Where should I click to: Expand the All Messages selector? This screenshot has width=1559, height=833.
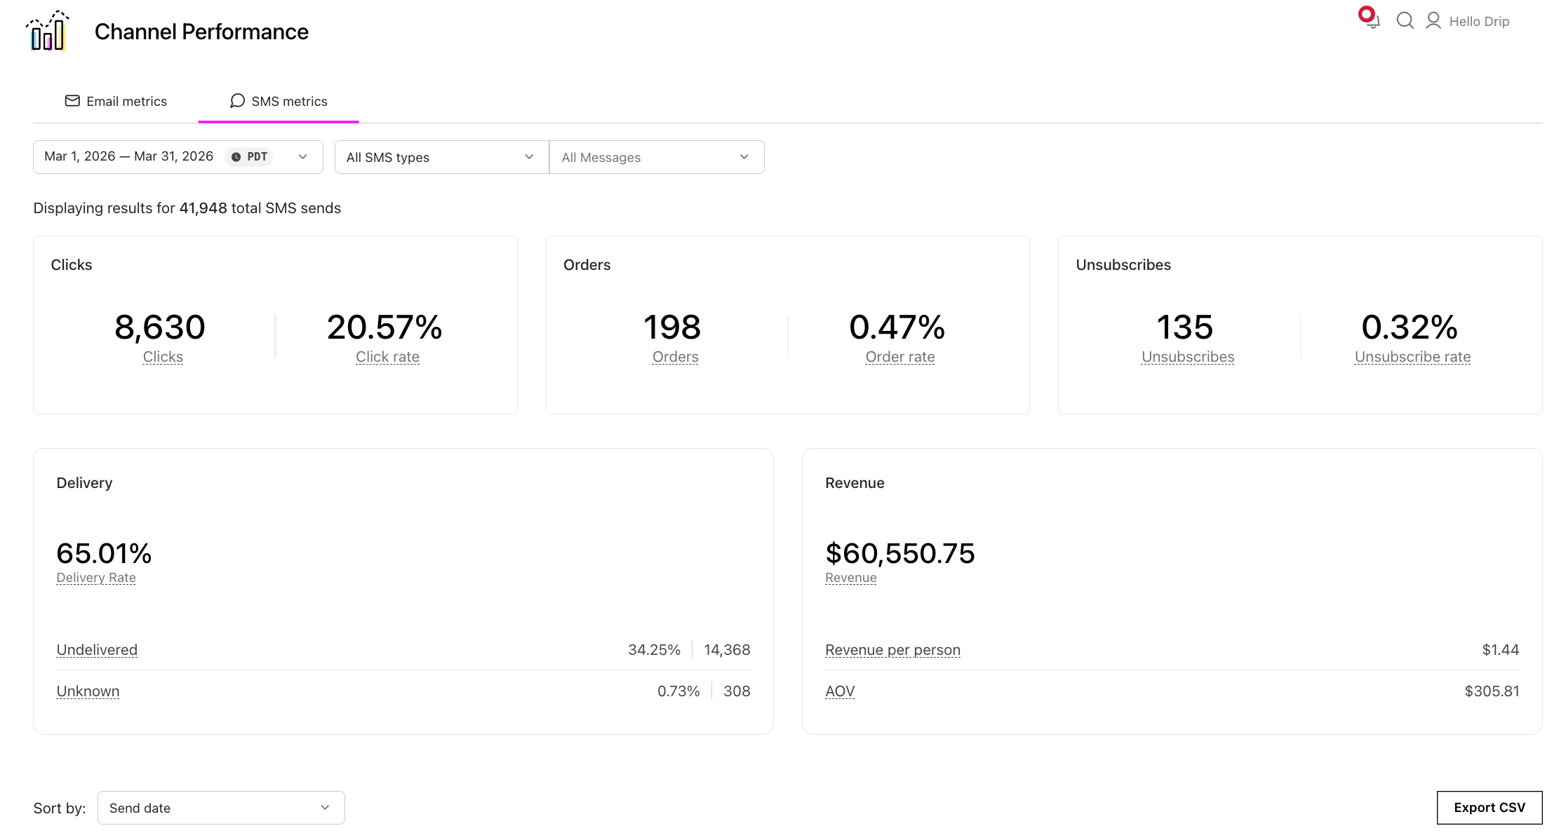[x=656, y=157]
